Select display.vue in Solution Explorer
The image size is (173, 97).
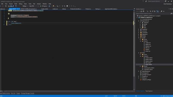148,46
